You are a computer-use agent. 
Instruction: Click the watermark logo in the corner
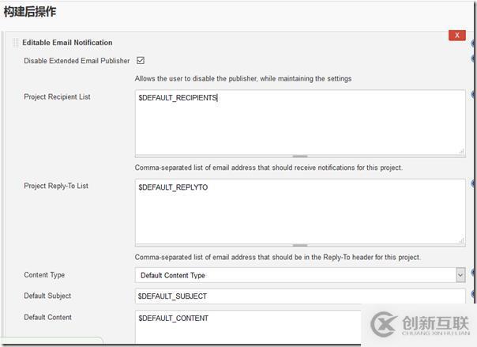click(419, 326)
